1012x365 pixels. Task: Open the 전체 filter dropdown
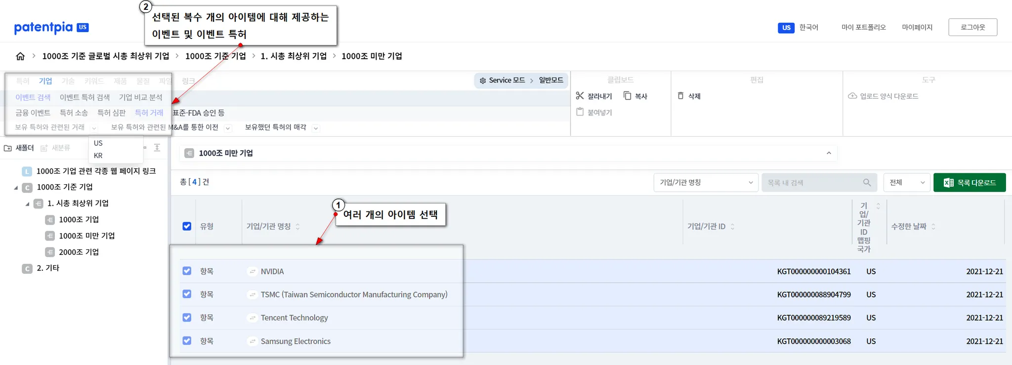point(907,183)
